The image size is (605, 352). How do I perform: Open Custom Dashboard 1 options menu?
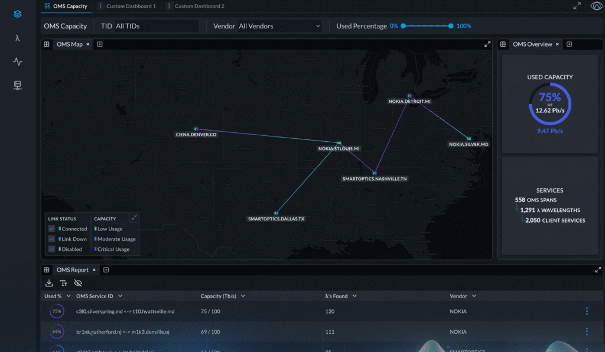point(100,6)
